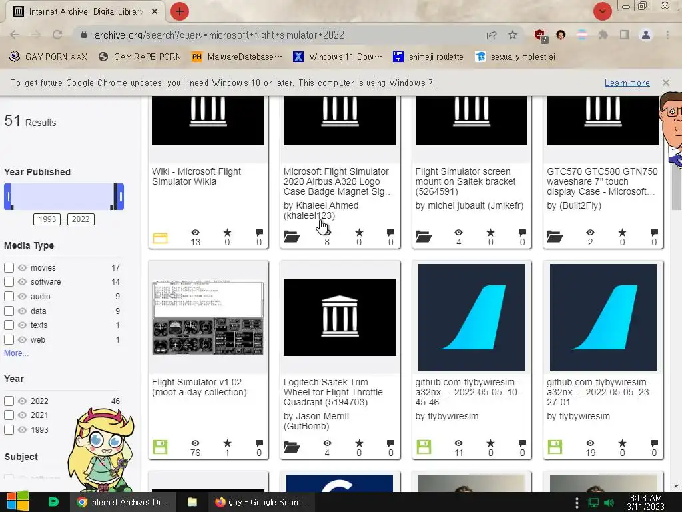Switch to Firefox gay - Google Search taskbar item

(x=262, y=502)
